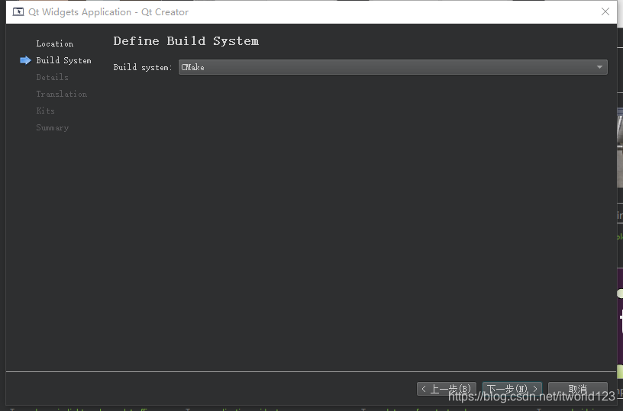Close the Qt Widgets Application dialog

[x=605, y=11]
